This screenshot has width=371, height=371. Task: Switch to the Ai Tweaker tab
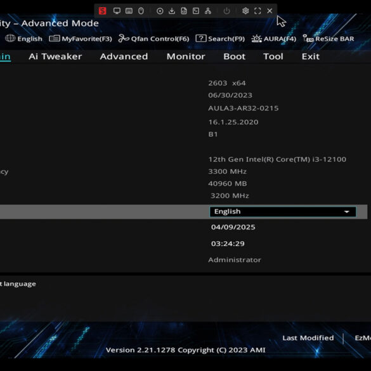point(55,56)
